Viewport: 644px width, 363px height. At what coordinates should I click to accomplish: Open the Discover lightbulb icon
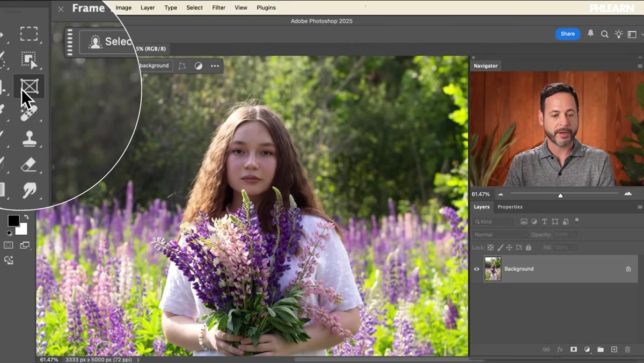(x=618, y=34)
